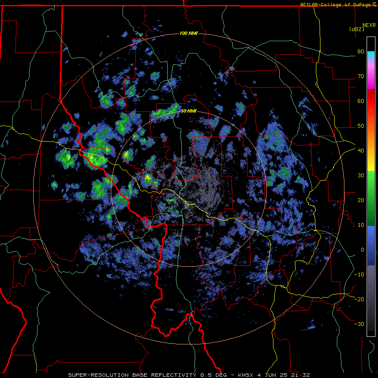Click the 60 dBZ scale value

click(361, 101)
